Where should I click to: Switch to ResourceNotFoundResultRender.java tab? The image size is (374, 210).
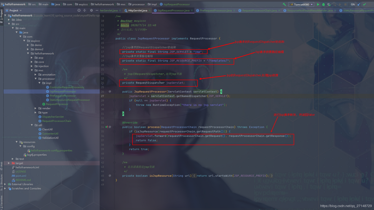[x=309, y=10]
